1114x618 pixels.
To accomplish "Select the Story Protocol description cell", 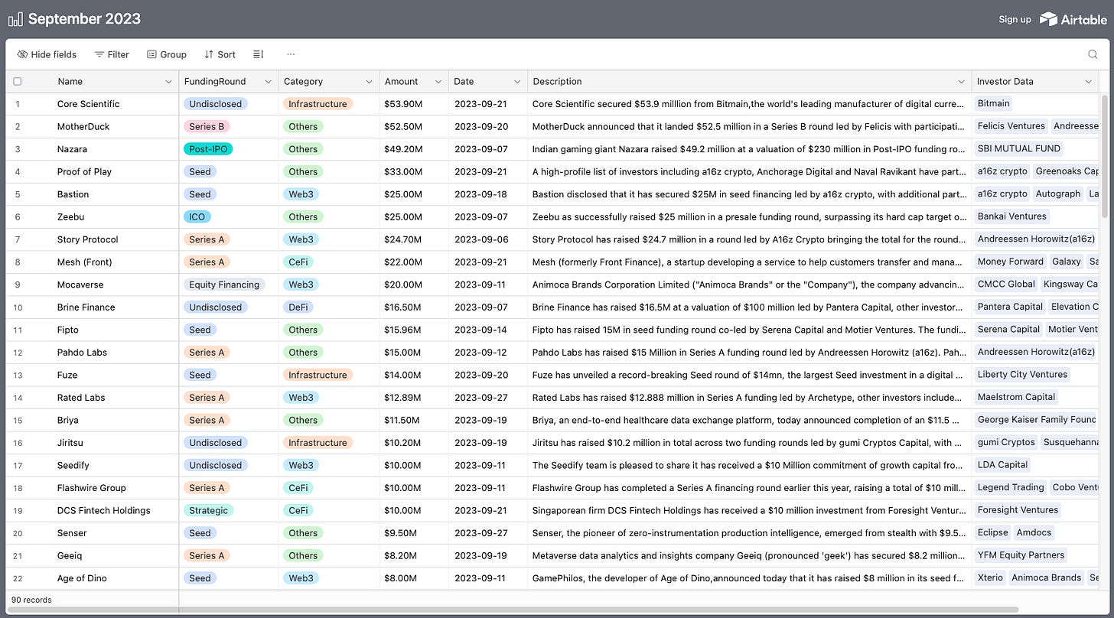I will tap(749, 239).
